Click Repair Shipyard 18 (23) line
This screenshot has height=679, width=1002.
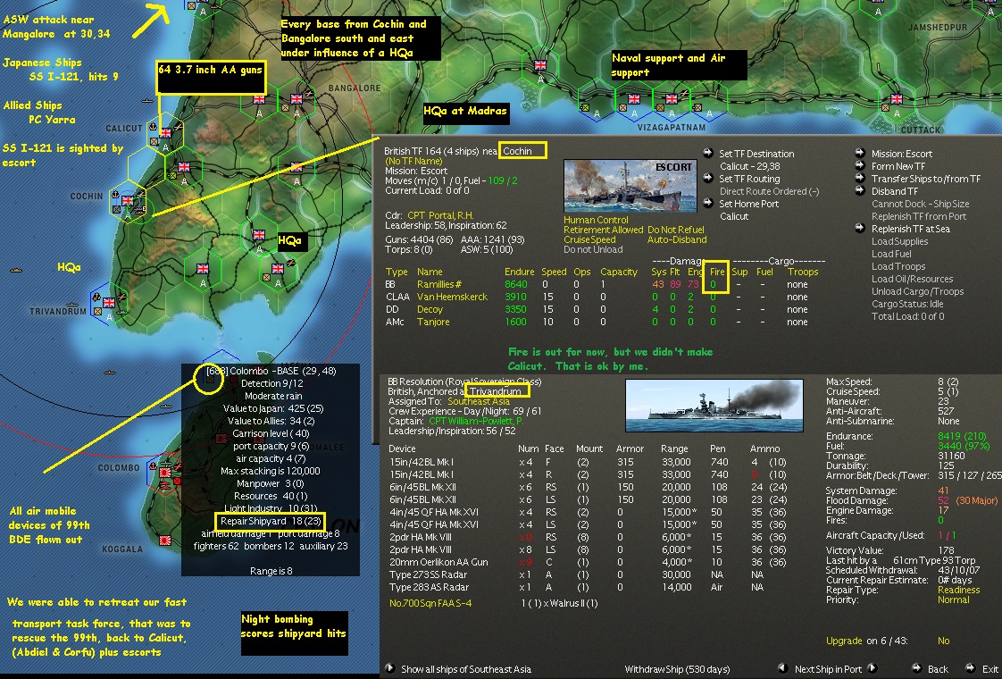pos(270,521)
